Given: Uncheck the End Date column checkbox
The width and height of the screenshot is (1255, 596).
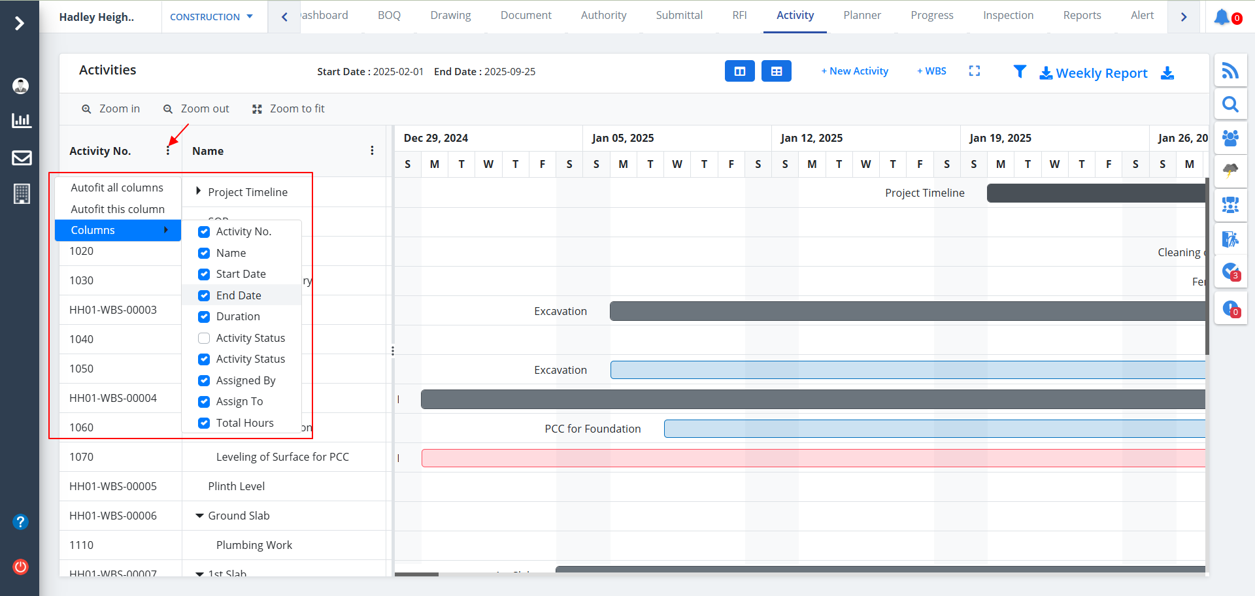Looking at the screenshot, I should point(204,295).
